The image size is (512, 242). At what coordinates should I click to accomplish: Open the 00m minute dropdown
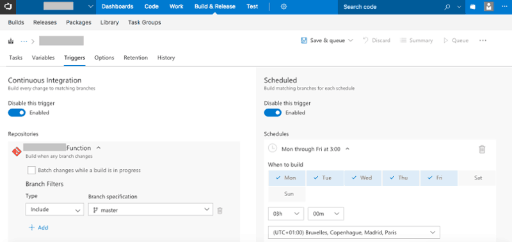pyautogui.click(x=326, y=214)
